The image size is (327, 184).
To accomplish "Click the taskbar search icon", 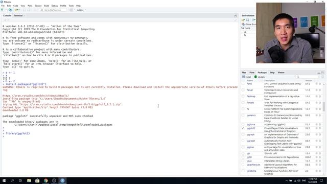I will (12, 180).
